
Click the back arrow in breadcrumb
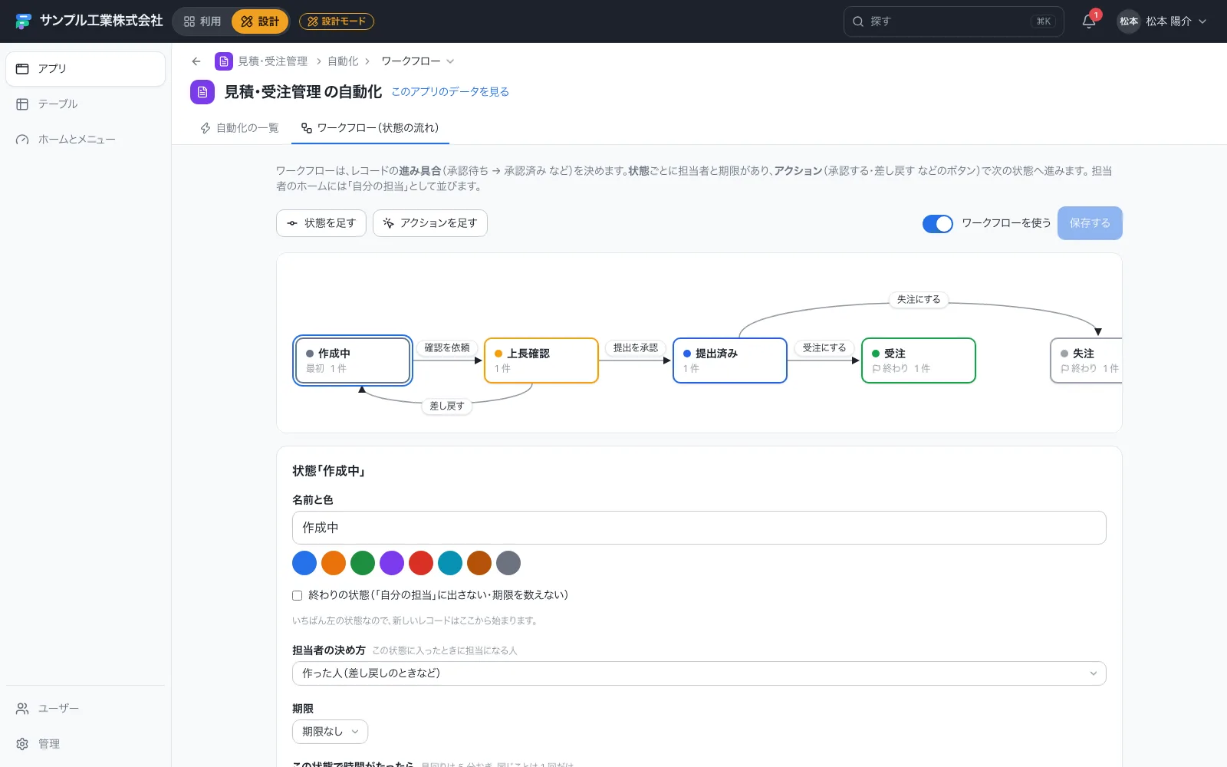[x=196, y=61]
